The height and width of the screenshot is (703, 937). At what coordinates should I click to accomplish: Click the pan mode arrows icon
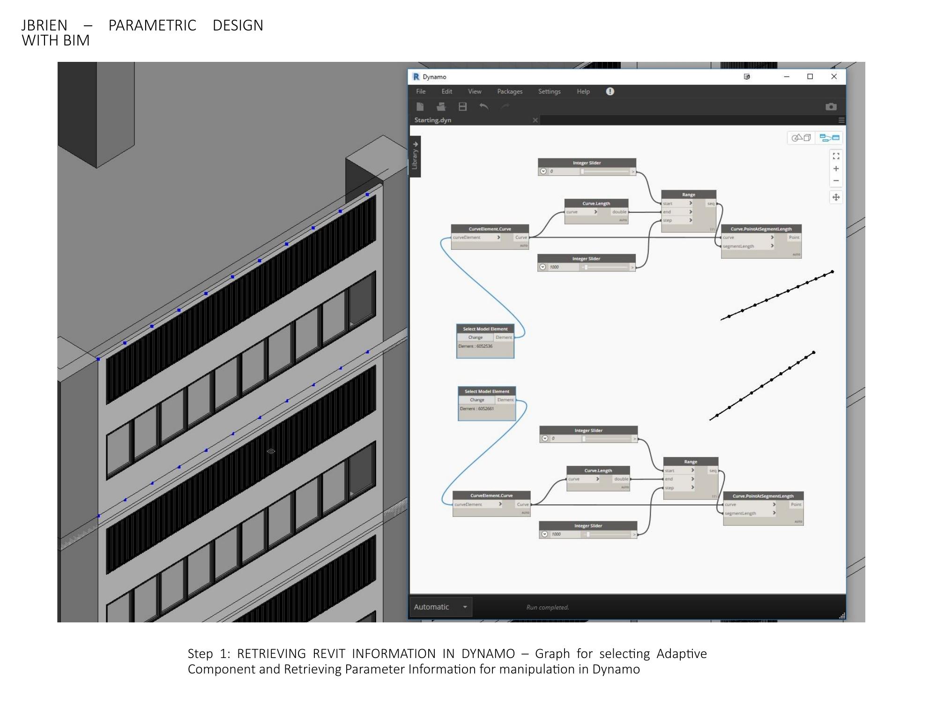pyautogui.click(x=836, y=197)
